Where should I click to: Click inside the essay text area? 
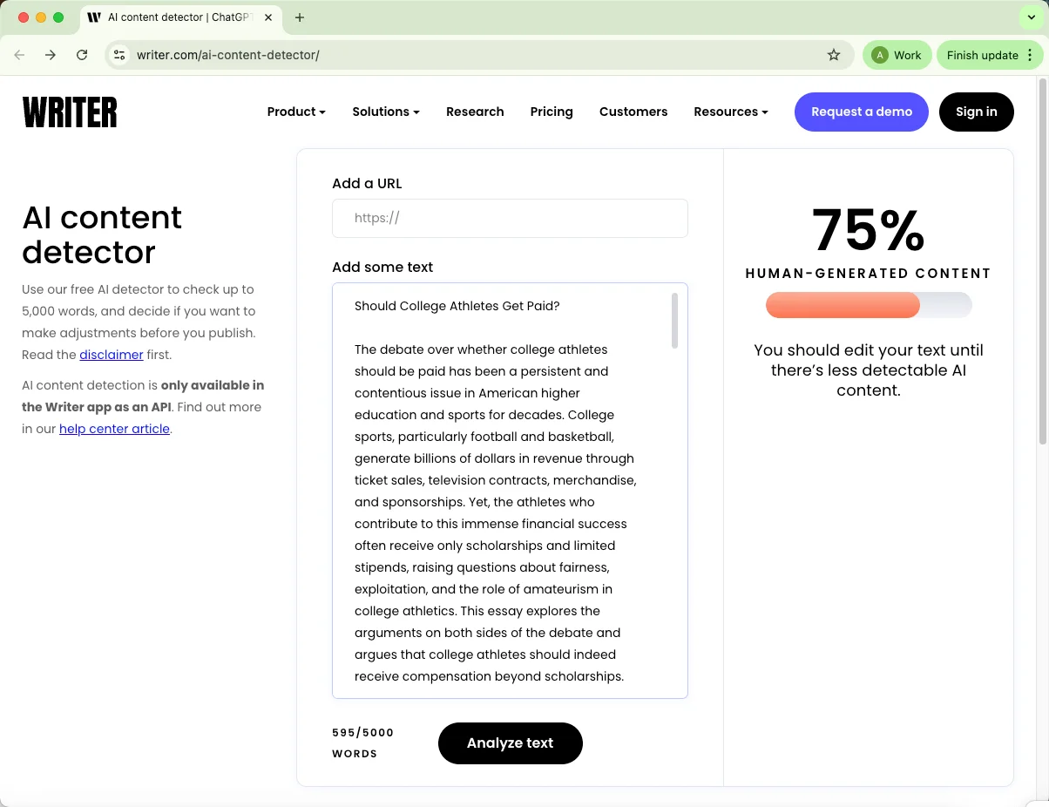point(510,491)
